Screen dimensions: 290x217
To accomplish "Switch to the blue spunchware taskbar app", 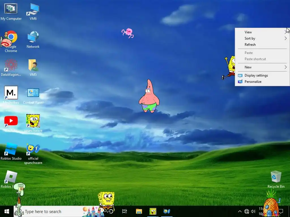I will [167, 211].
